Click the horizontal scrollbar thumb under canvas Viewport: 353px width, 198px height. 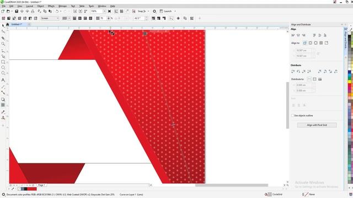point(232,185)
